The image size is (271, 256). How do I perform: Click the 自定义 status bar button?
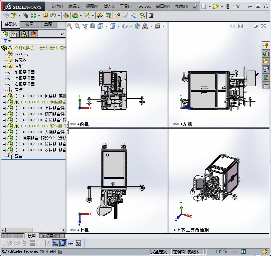[222, 252]
